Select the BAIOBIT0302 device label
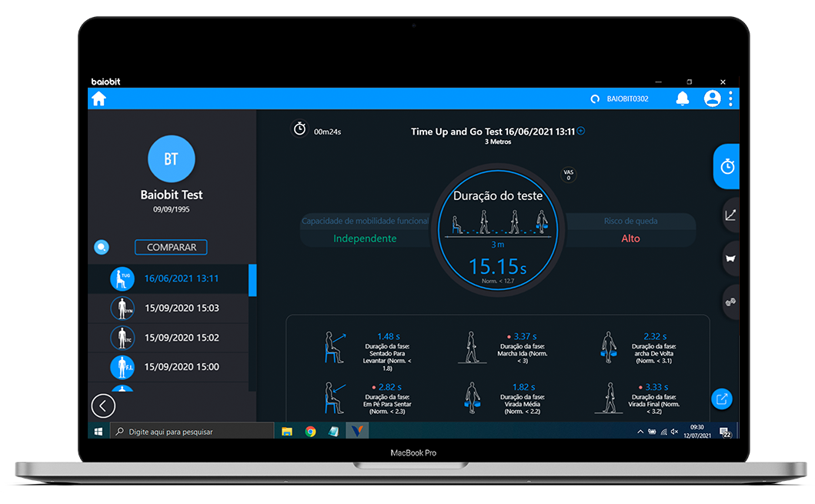 point(627,98)
